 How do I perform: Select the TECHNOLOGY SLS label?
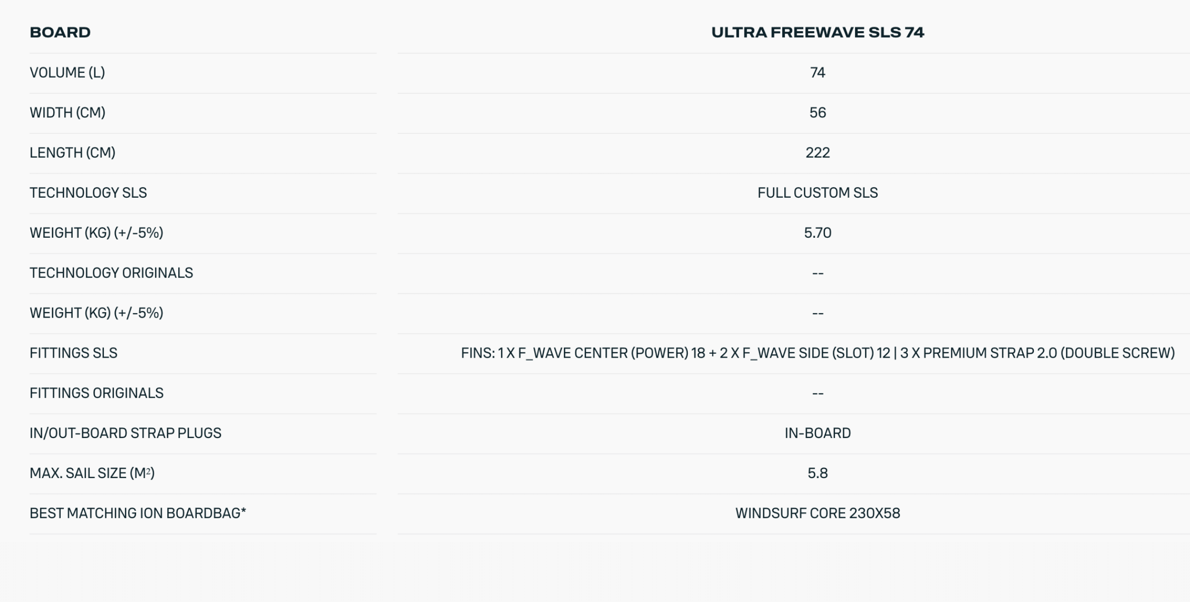[88, 193]
